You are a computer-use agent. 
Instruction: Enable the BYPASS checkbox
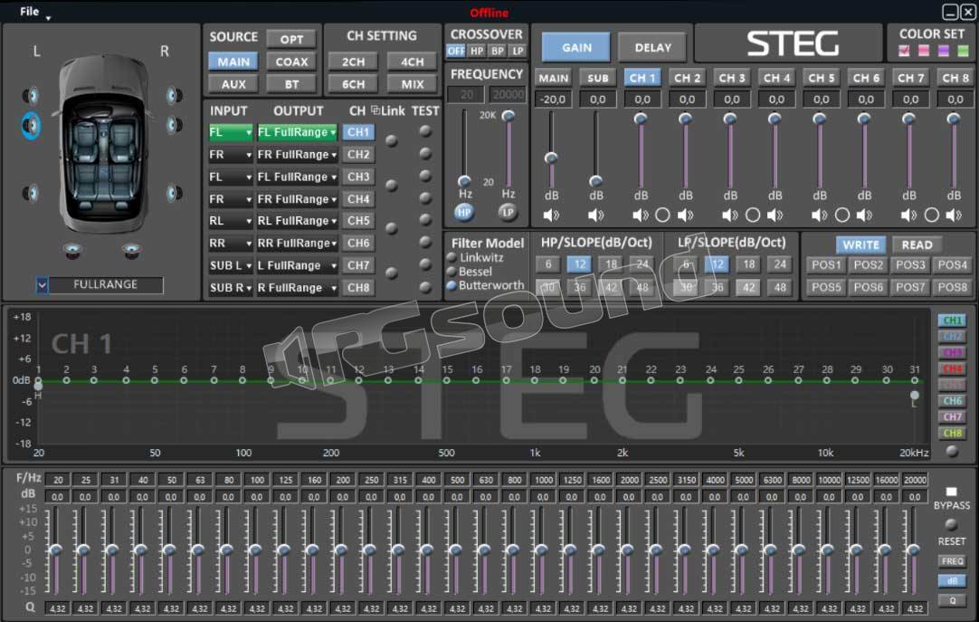[x=951, y=492]
